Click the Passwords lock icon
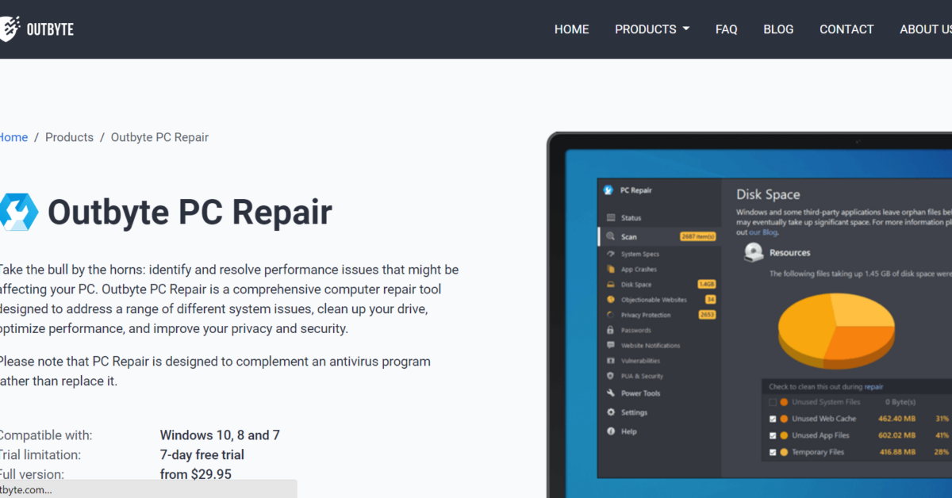Screen dimensions: 952x498 (x=610, y=330)
